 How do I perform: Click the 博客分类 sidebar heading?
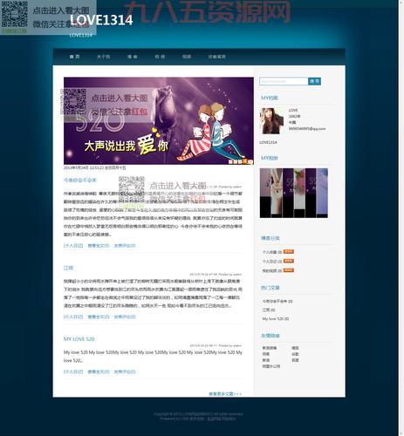270,238
